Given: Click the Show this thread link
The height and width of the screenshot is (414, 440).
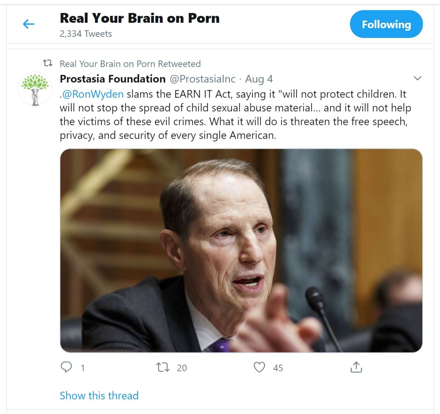Looking at the screenshot, I should (x=99, y=396).
